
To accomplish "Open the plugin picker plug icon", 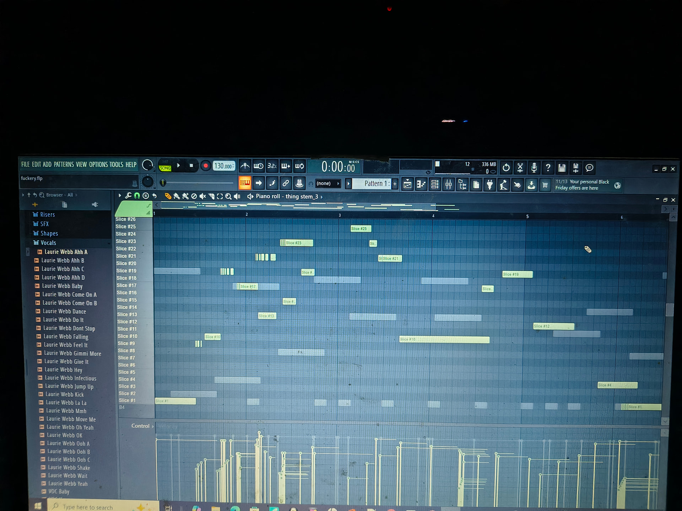I will click(x=490, y=185).
